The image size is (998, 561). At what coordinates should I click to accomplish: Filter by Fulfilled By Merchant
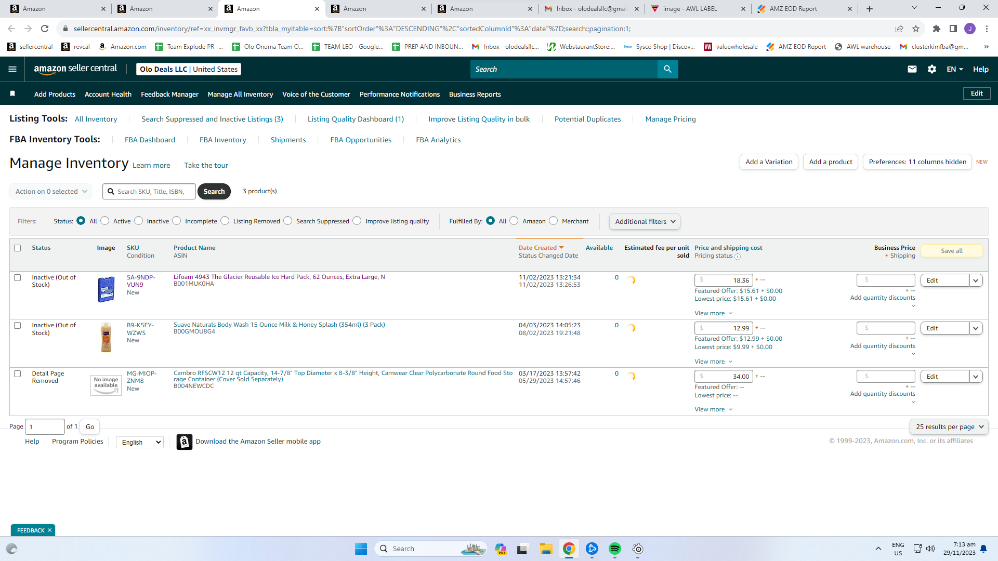pyautogui.click(x=554, y=221)
